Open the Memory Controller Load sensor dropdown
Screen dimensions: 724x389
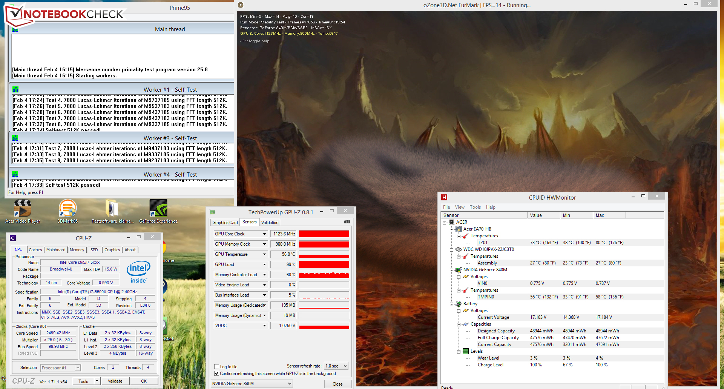(x=264, y=275)
